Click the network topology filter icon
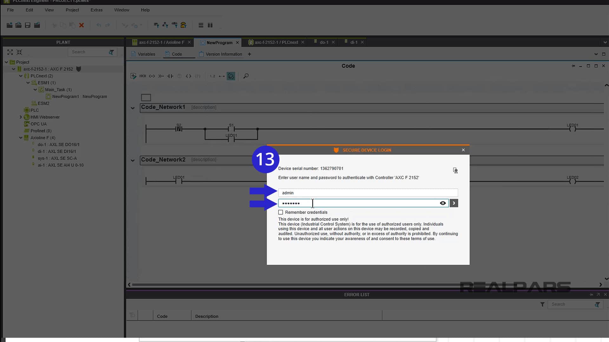Screen dimensions: 609x342 (x=165, y=25)
